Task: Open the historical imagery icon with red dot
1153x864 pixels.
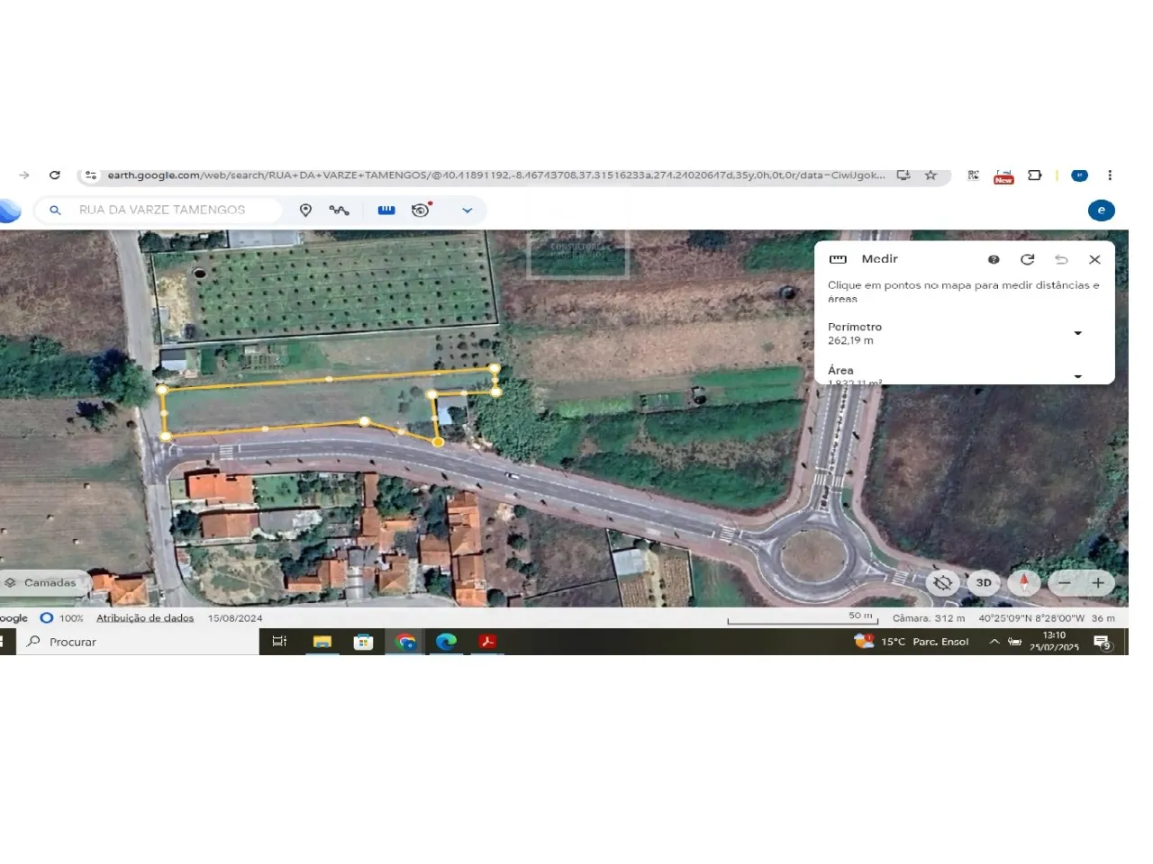Action: click(x=421, y=210)
